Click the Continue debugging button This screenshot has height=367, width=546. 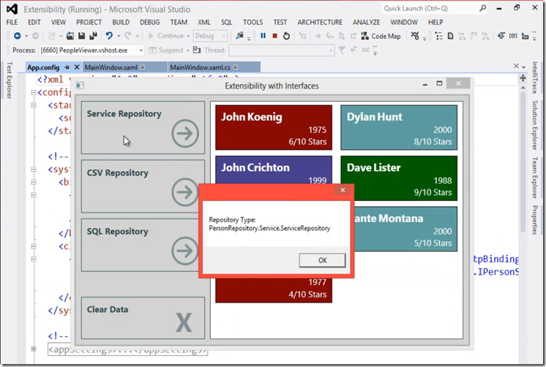point(166,36)
